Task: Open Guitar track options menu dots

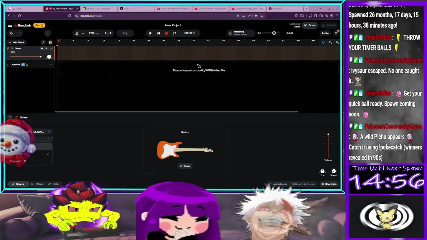Action: coord(38,49)
